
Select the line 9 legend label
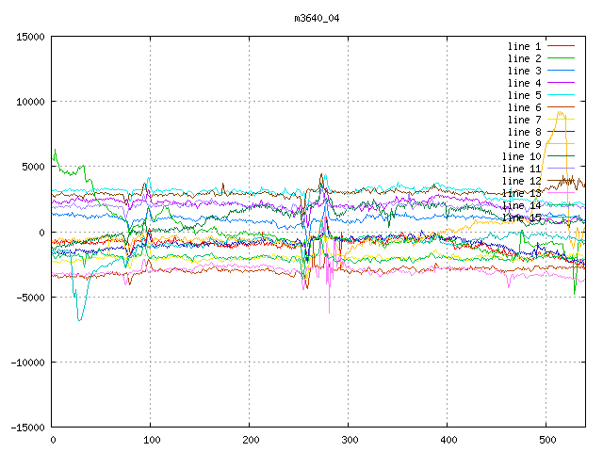click(x=524, y=144)
